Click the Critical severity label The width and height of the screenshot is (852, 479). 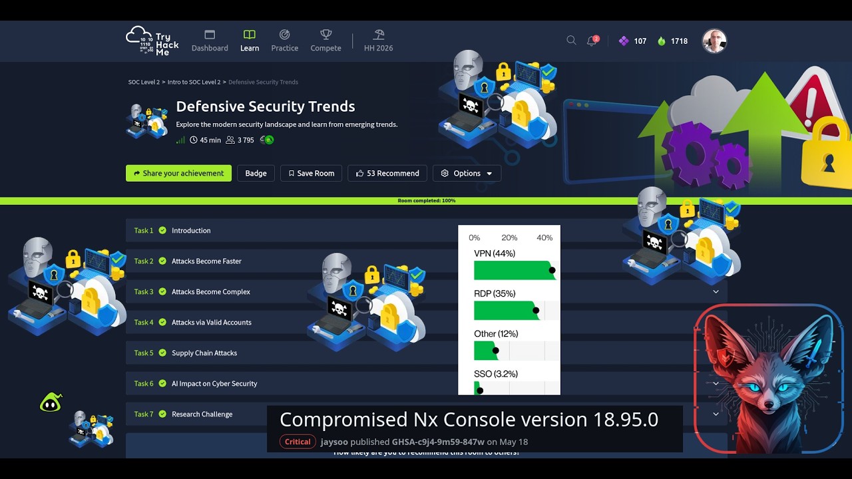coord(298,442)
